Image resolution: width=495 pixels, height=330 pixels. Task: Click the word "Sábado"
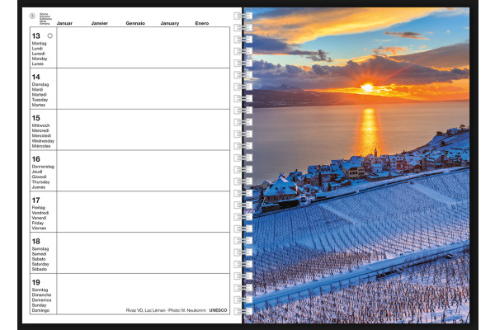(40, 269)
